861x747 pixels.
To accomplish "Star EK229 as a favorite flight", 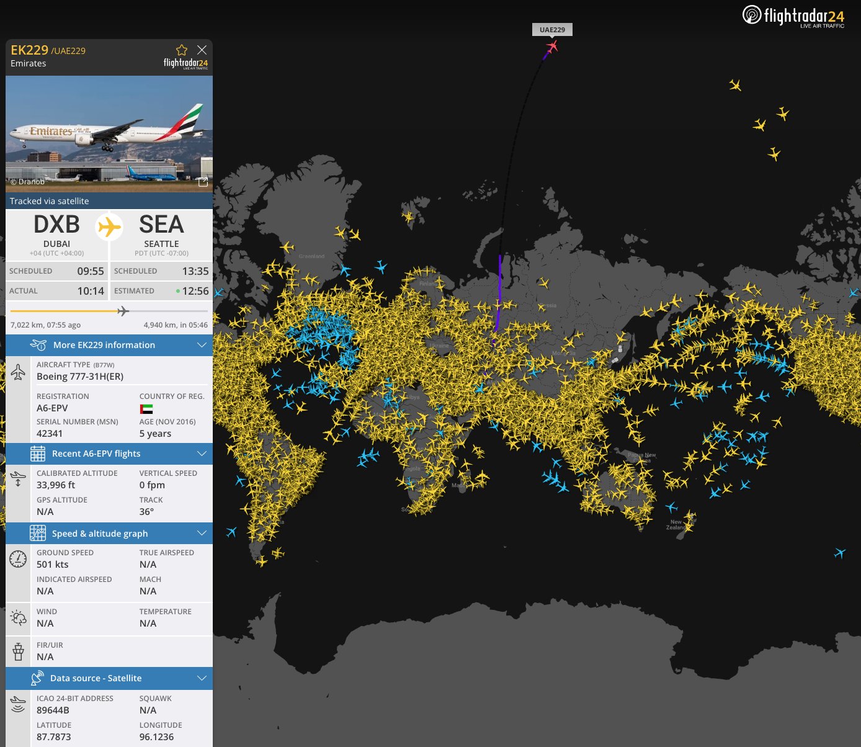I will pyautogui.click(x=182, y=50).
